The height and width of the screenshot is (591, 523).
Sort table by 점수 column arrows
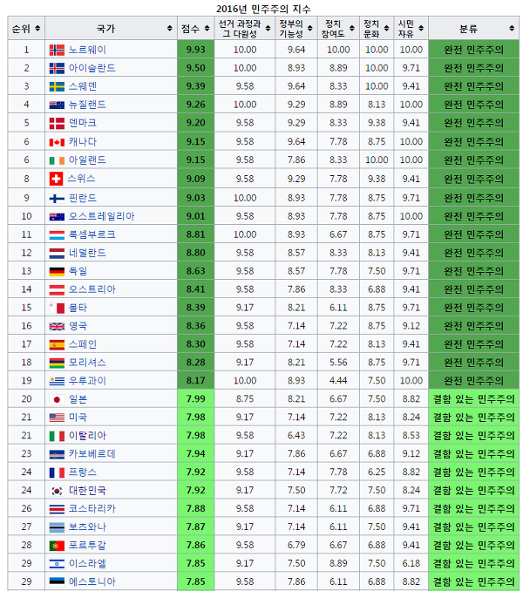point(207,29)
